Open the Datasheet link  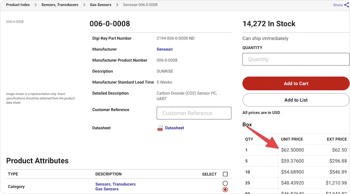[174, 128]
